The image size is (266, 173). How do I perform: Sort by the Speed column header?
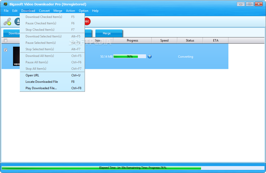pos(164,40)
